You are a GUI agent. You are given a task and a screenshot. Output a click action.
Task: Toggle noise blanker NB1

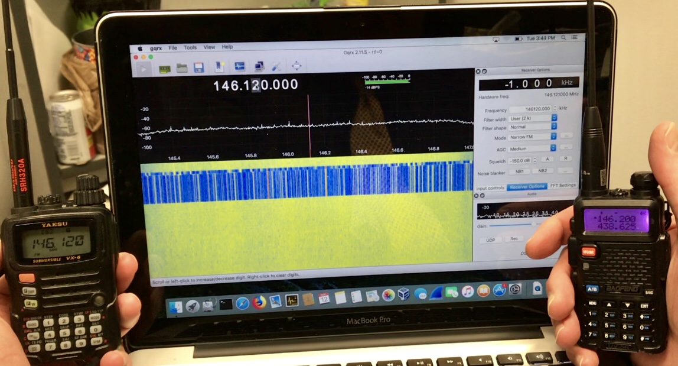(519, 171)
